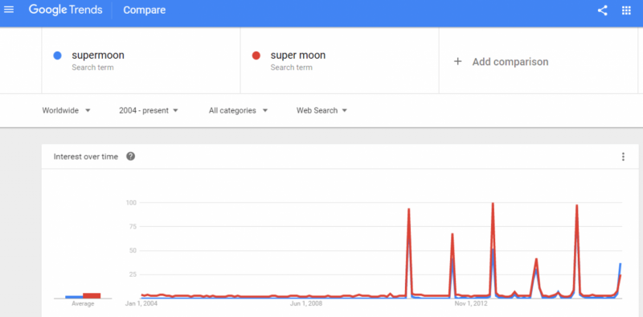Screen dimensions: 643x317
Task: Select the supermoon search term box
Action: [x=141, y=61]
